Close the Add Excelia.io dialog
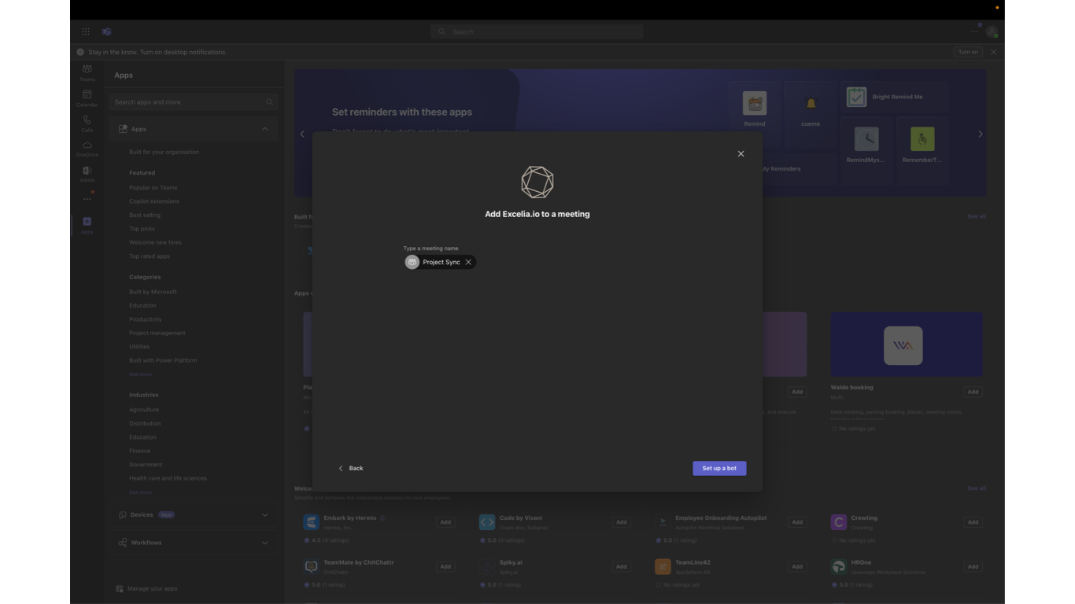The height and width of the screenshot is (604, 1075). tap(741, 154)
